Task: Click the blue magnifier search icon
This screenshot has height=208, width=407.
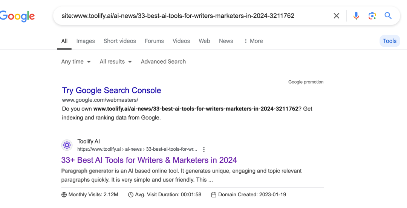Action: click(x=388, y=16)
